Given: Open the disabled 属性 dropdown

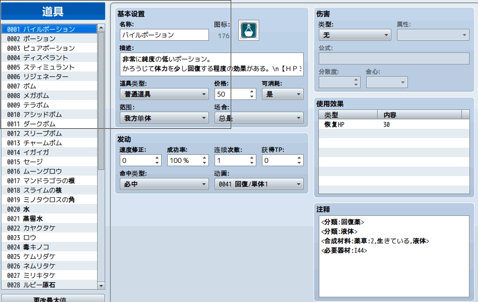Looking at the screenshot, I should coord(433,35).
